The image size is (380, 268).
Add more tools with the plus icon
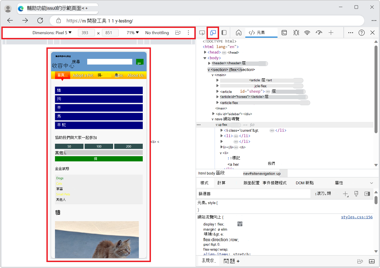click(331, 33)
